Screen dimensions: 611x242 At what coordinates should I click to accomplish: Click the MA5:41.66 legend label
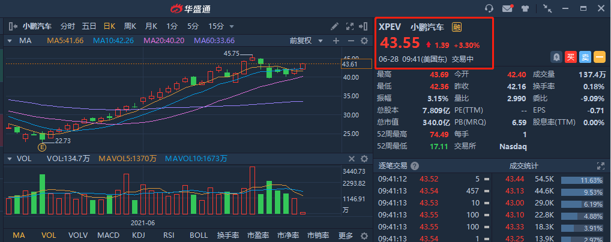pos(65,41)
